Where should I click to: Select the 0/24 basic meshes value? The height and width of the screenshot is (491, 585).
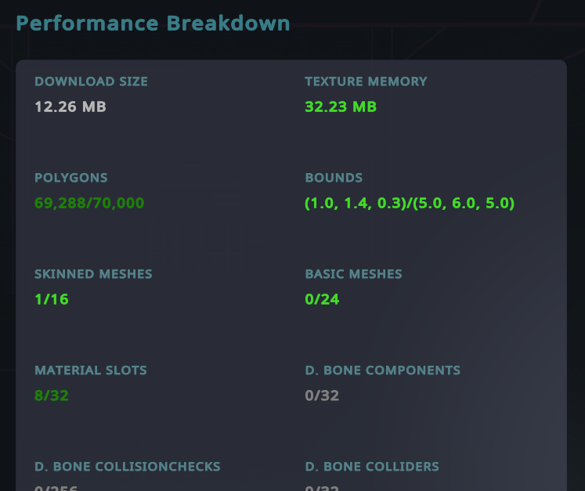pos(322,299)
